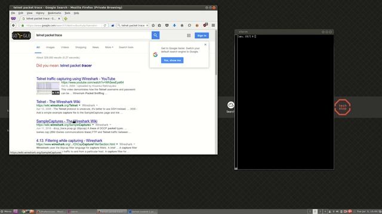Image resolution: width=382 pixels, height=214 pixels.
Task: Open a new tab with the green plus icon
Action: click(66, 18)
